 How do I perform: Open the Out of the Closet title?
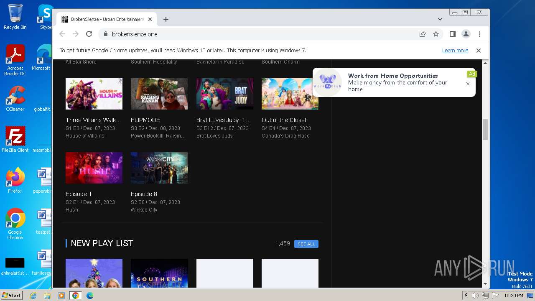284,120
